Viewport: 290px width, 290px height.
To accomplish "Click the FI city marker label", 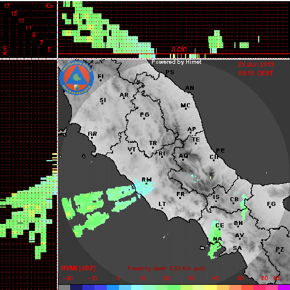I will pos(100,77).
